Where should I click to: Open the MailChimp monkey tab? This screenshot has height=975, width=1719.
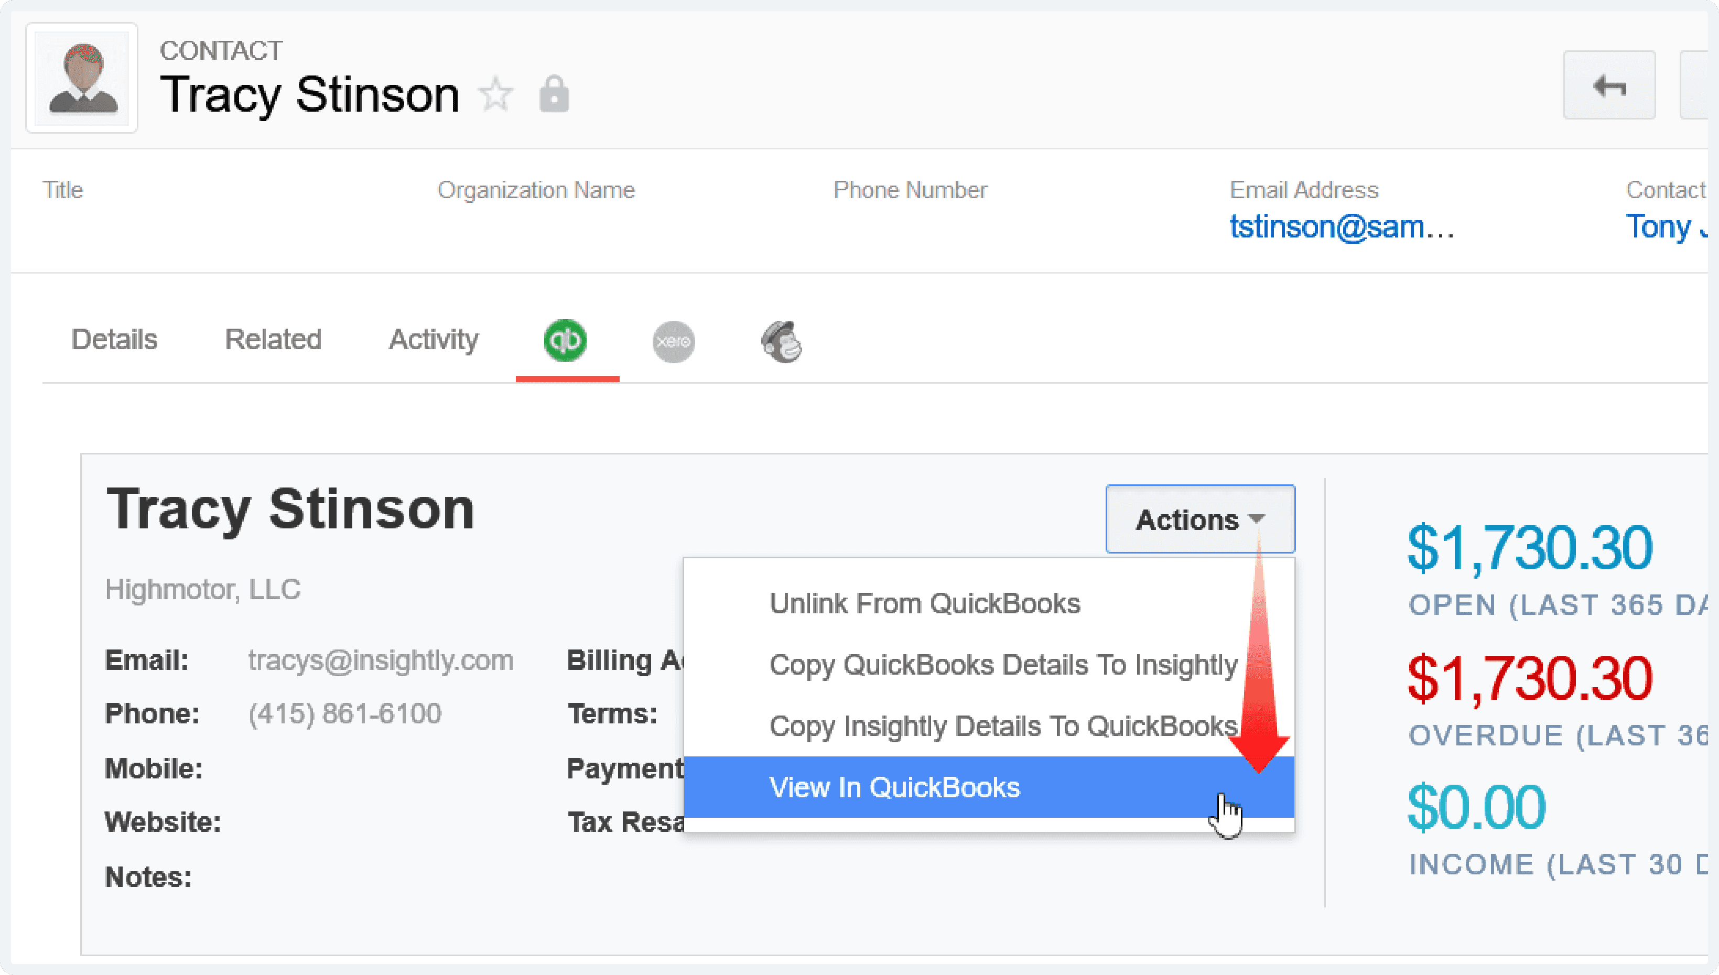pyautogui.click(x=782, y=342)
